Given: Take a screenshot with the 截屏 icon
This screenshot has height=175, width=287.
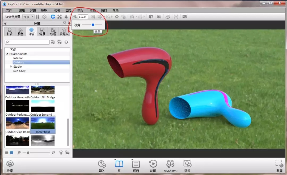Looking at the screenshot, I should click(x=279, y=164).
